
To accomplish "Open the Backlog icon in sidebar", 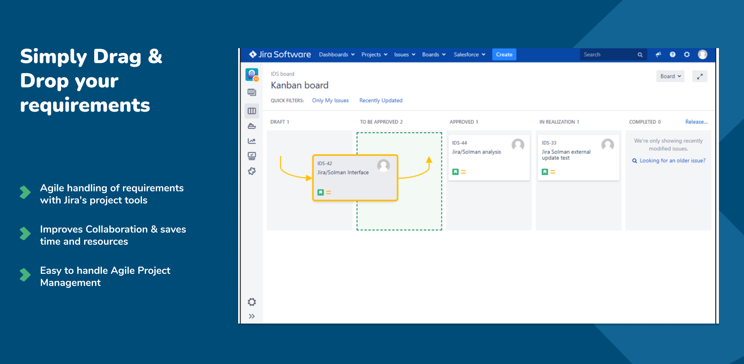I will 252,92.
